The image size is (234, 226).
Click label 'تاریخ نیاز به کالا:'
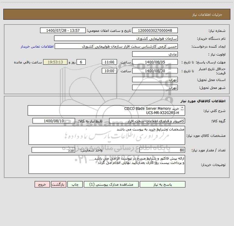click(90, 121)
